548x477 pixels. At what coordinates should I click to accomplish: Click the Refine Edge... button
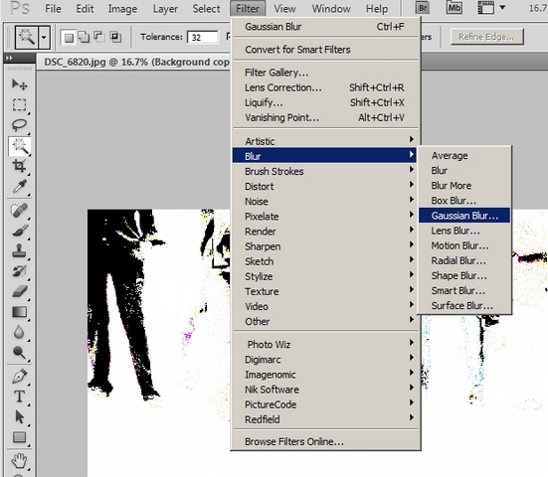pos(487,37)
